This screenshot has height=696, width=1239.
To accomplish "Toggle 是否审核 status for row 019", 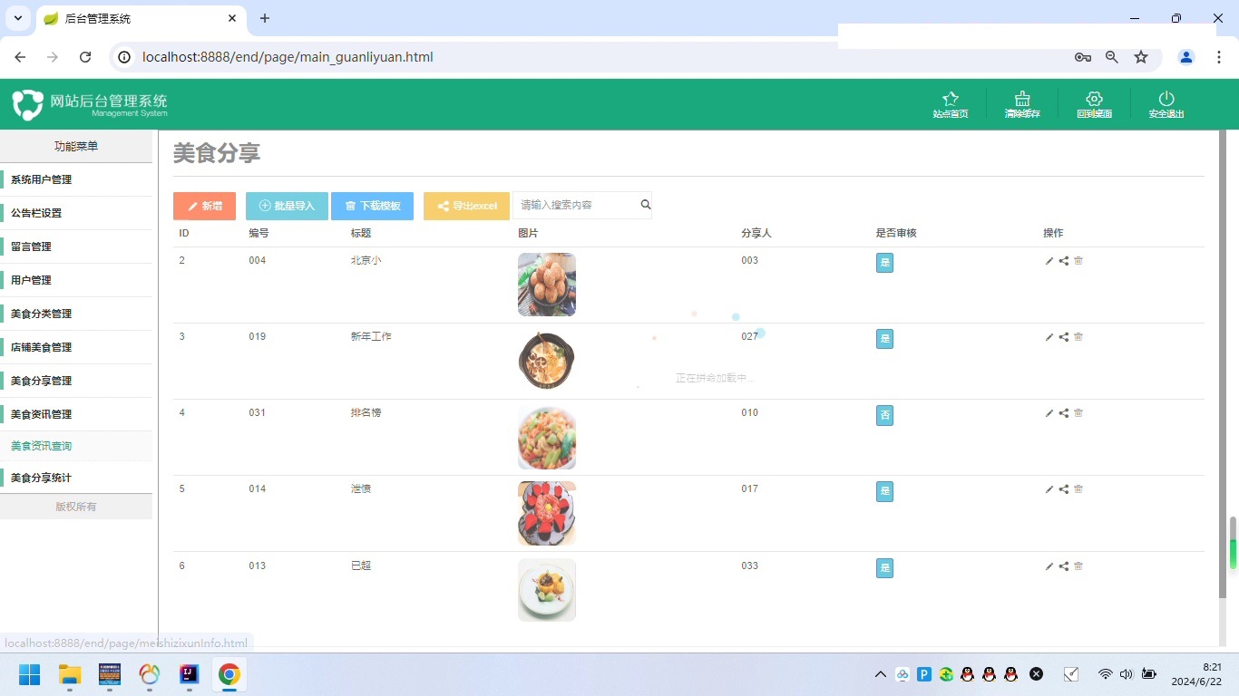I will 884,339.
